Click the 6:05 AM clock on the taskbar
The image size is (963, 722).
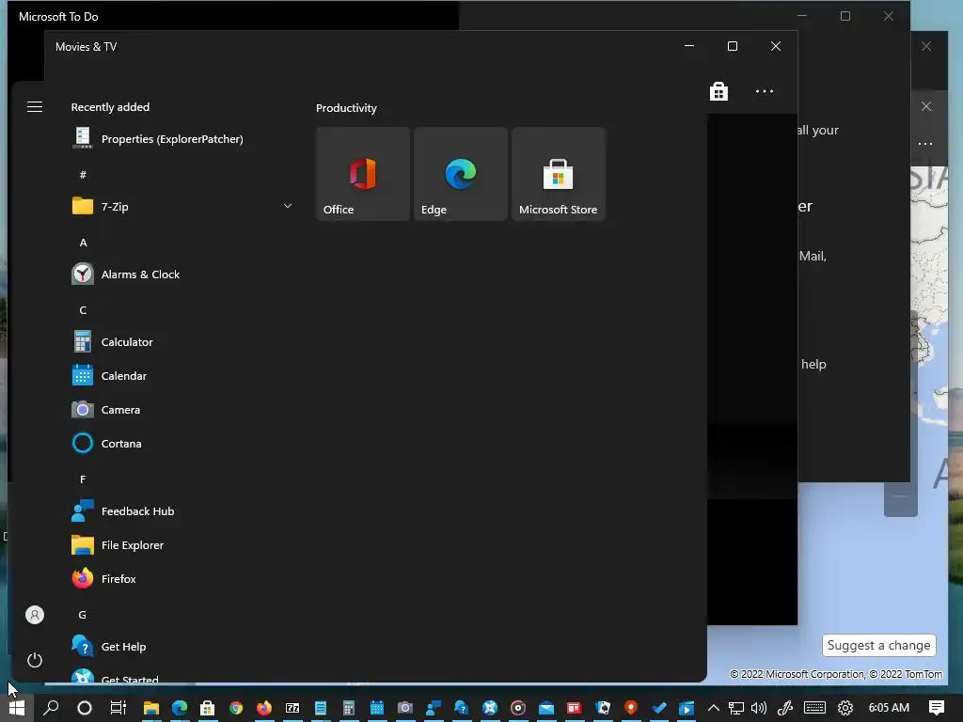pos(889,708)
